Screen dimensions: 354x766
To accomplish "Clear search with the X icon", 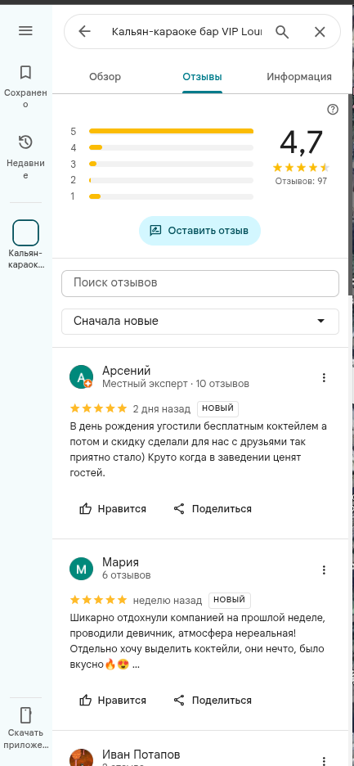I will (x=320, y=32).
